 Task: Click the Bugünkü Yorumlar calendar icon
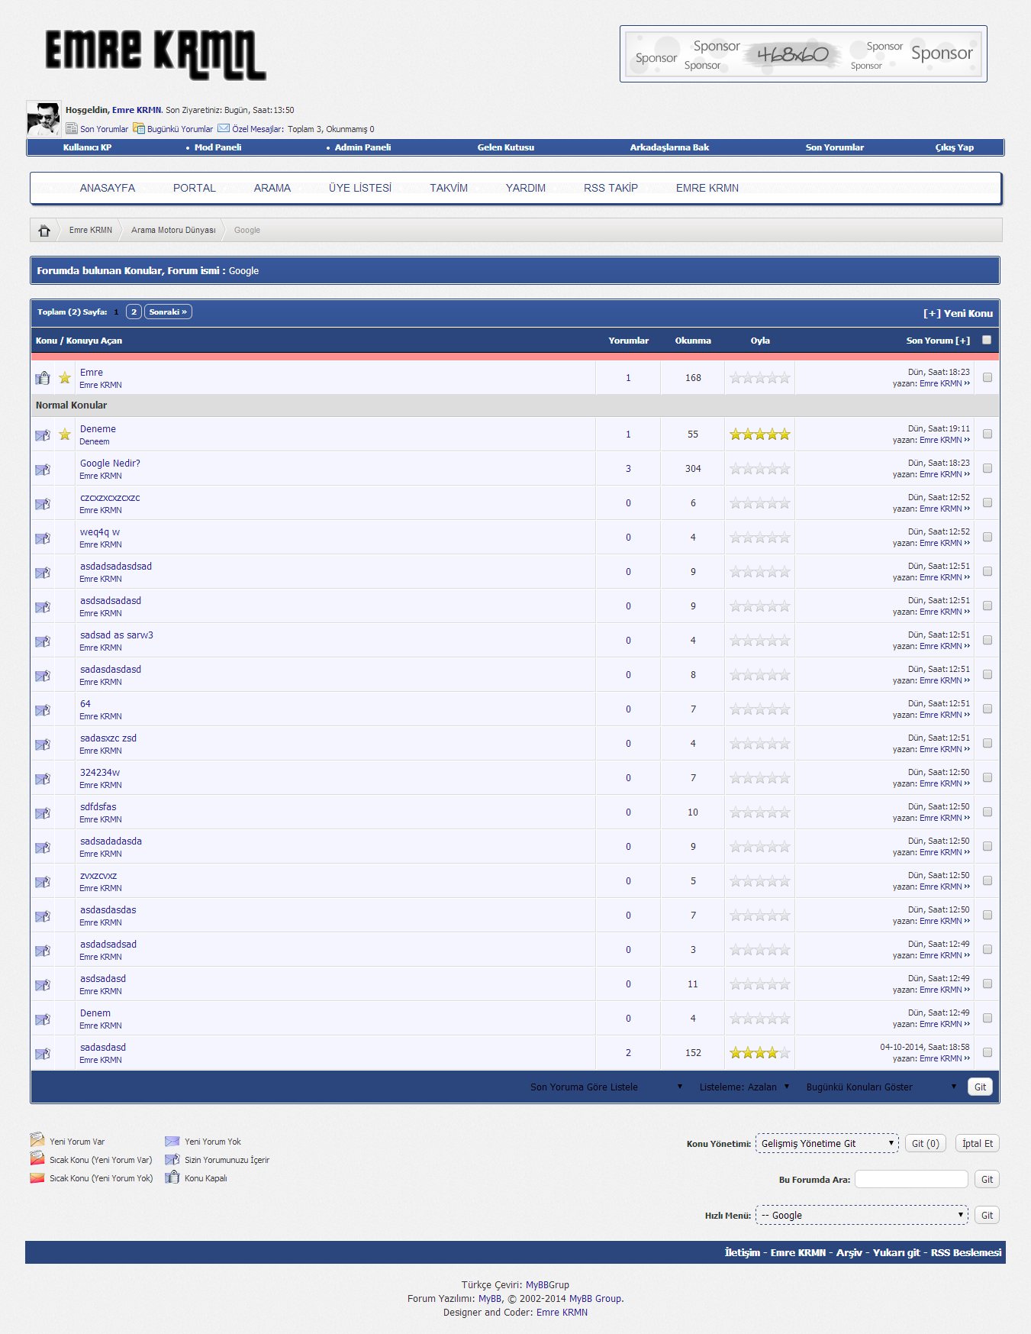[139, 128]
